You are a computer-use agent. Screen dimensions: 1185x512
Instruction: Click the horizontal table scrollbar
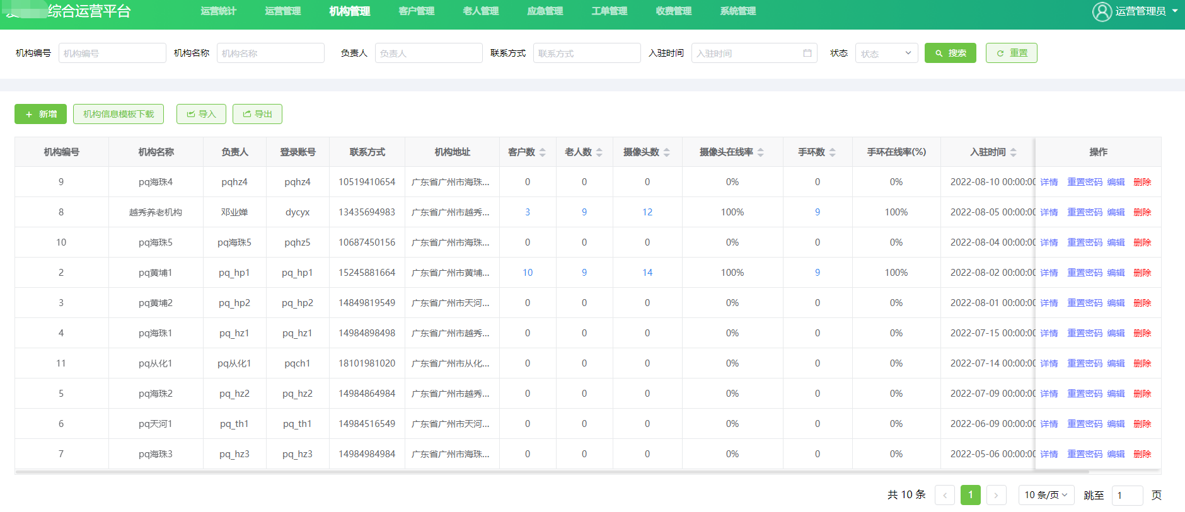552,471
